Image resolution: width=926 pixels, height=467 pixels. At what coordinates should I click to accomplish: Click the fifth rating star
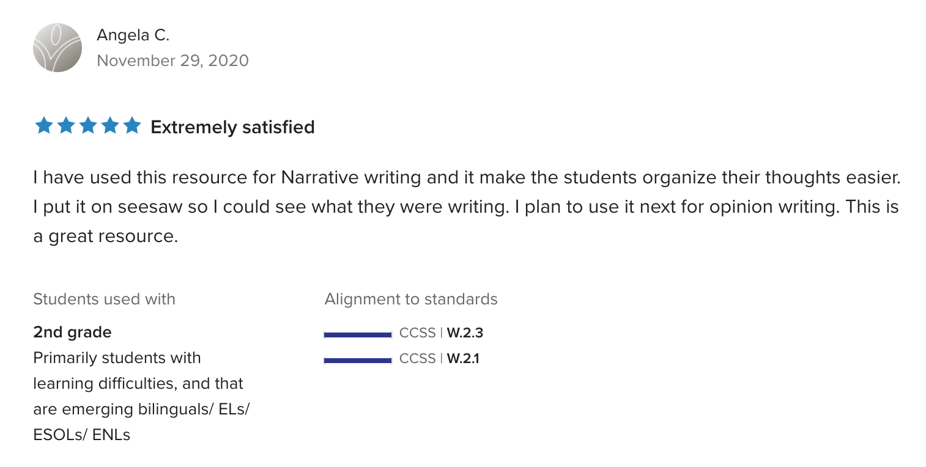pos(132,127)
